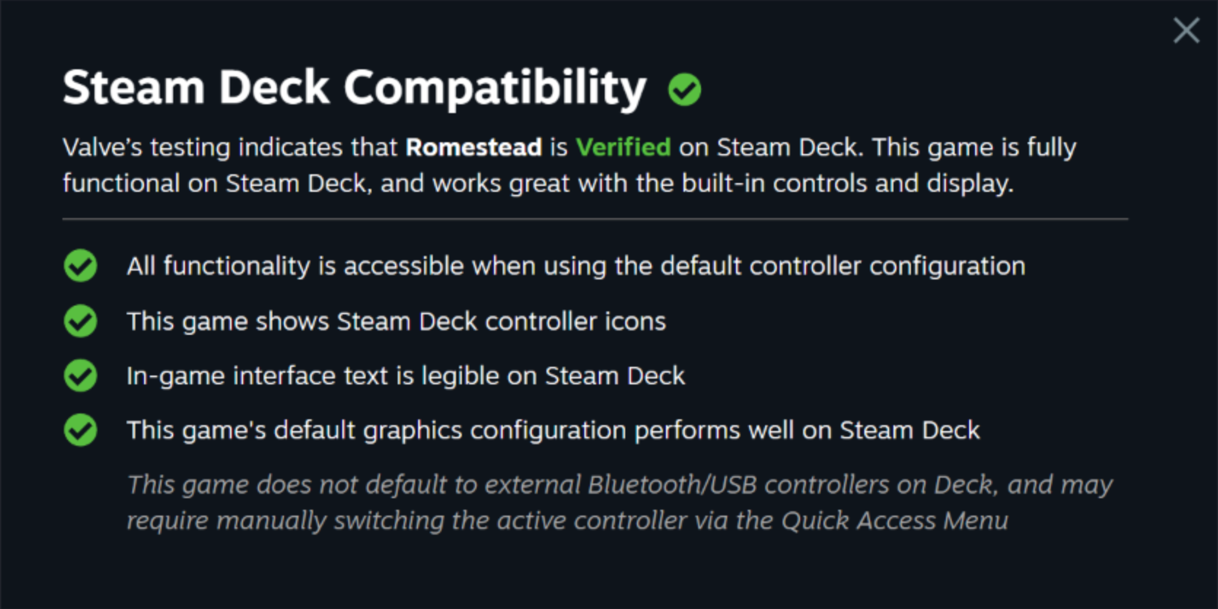
Task: Click the bold game name Romestead
Action: click(x=474, y=147)
